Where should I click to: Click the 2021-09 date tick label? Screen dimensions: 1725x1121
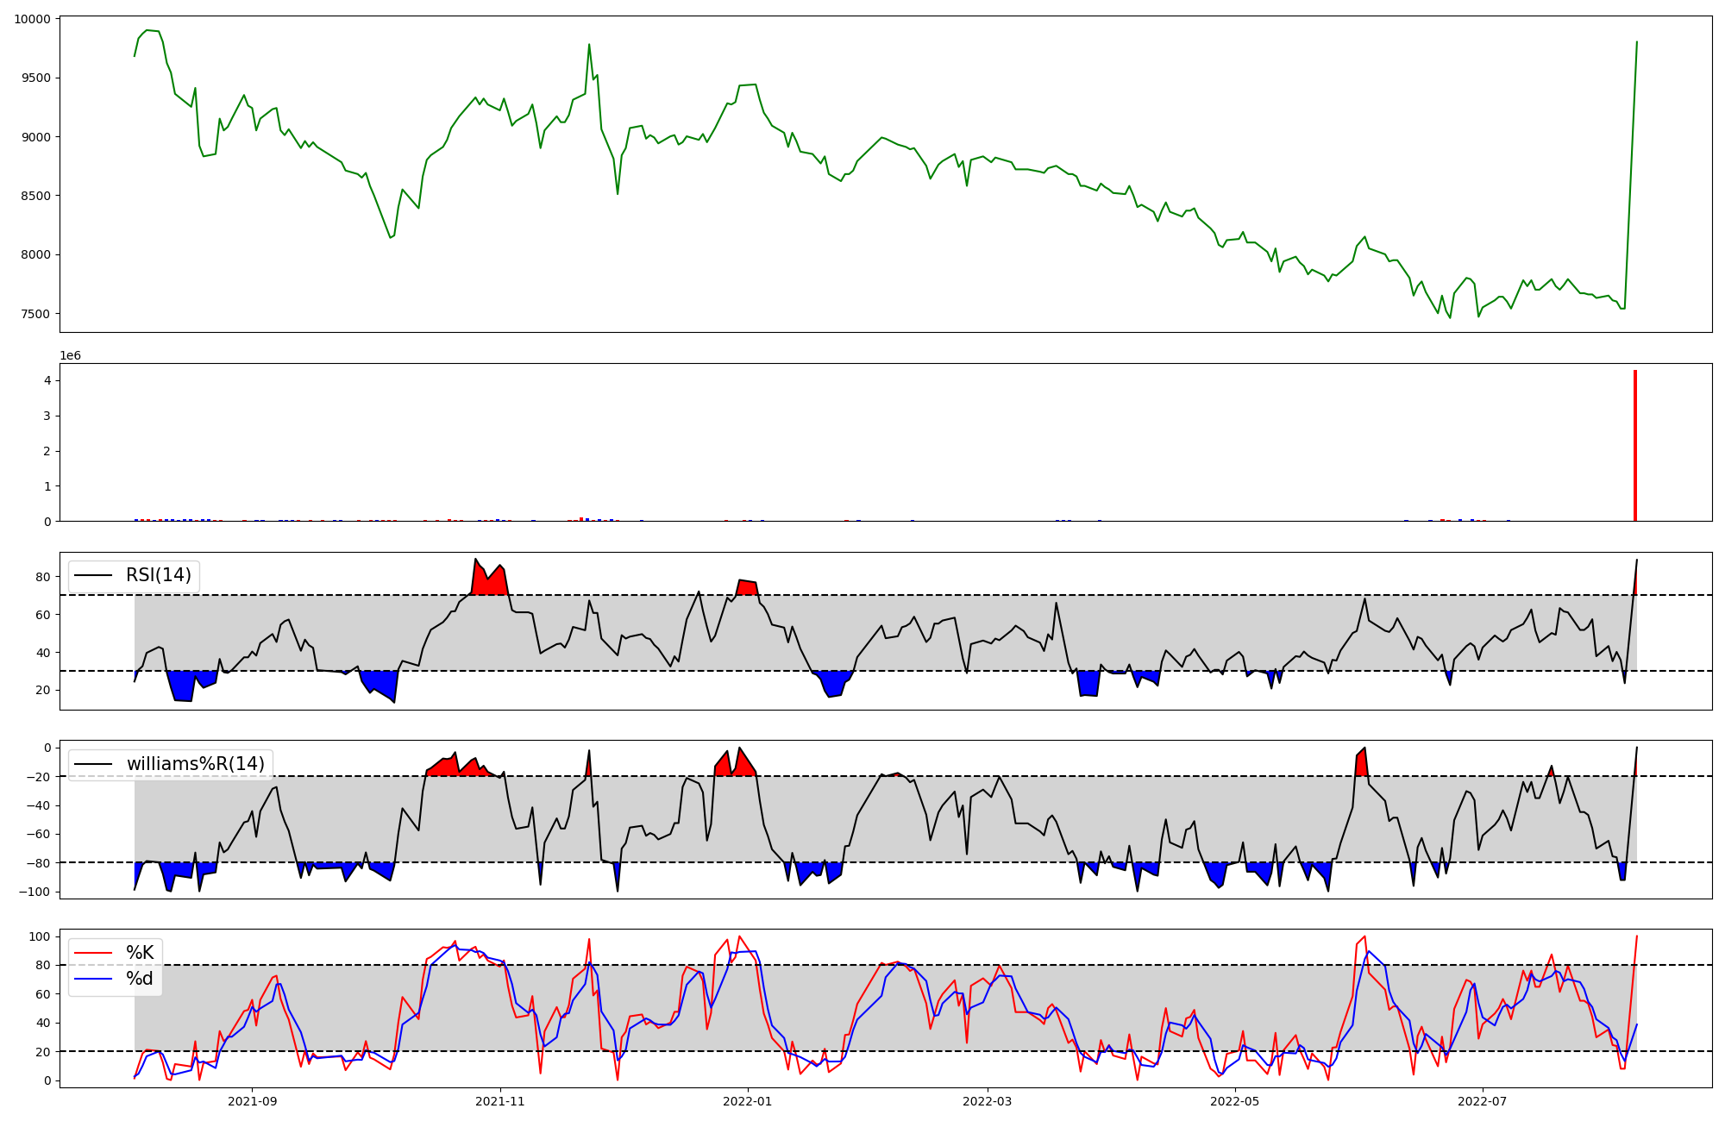click(253, 1101)
